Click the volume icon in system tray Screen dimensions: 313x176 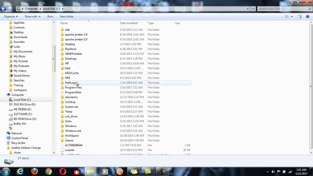273,172
